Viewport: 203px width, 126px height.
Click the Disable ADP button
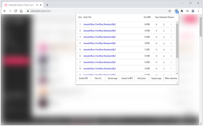84,78
